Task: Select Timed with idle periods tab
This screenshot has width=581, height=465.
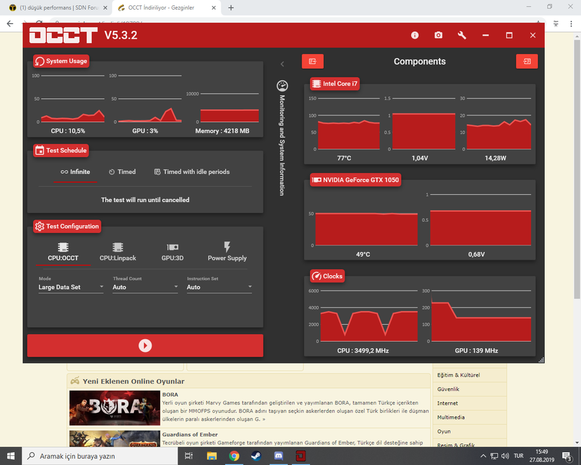Action: point(192,172)
